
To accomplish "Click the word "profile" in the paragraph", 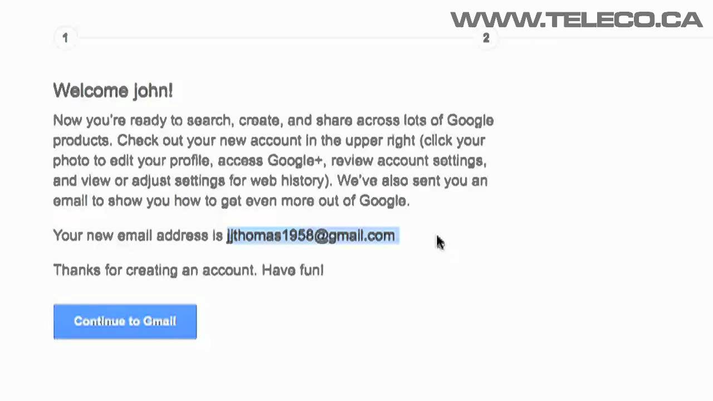I will tap(190, 161).
